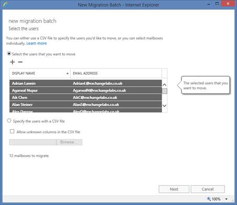The image size is (237, 205).
Task: Click the 100% zoom level text
Action: [216, 199]
